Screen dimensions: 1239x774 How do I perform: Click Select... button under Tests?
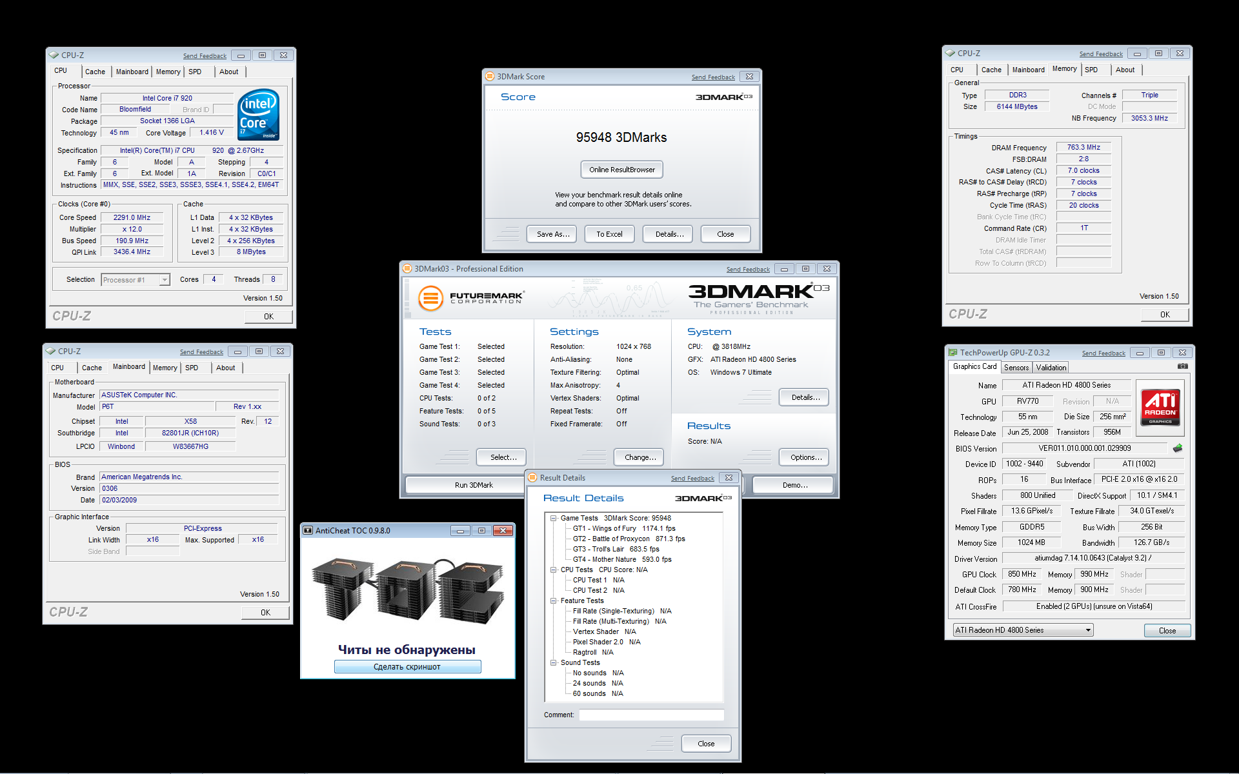503,457
